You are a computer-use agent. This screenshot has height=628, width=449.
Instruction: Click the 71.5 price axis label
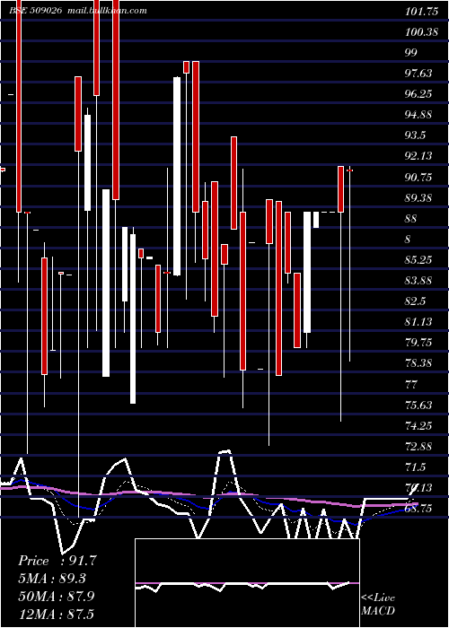tap(415, 467)
